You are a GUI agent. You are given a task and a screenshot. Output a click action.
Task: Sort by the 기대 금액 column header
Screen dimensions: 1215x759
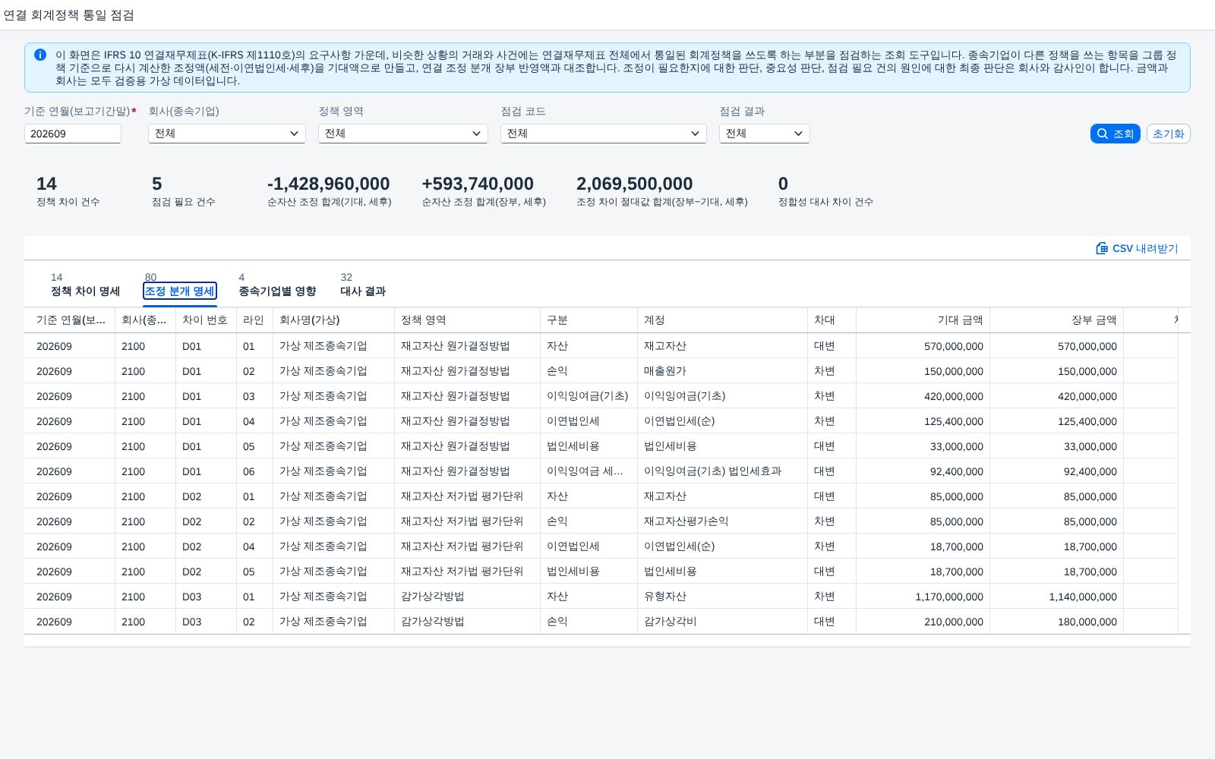(x=923, y=320)
